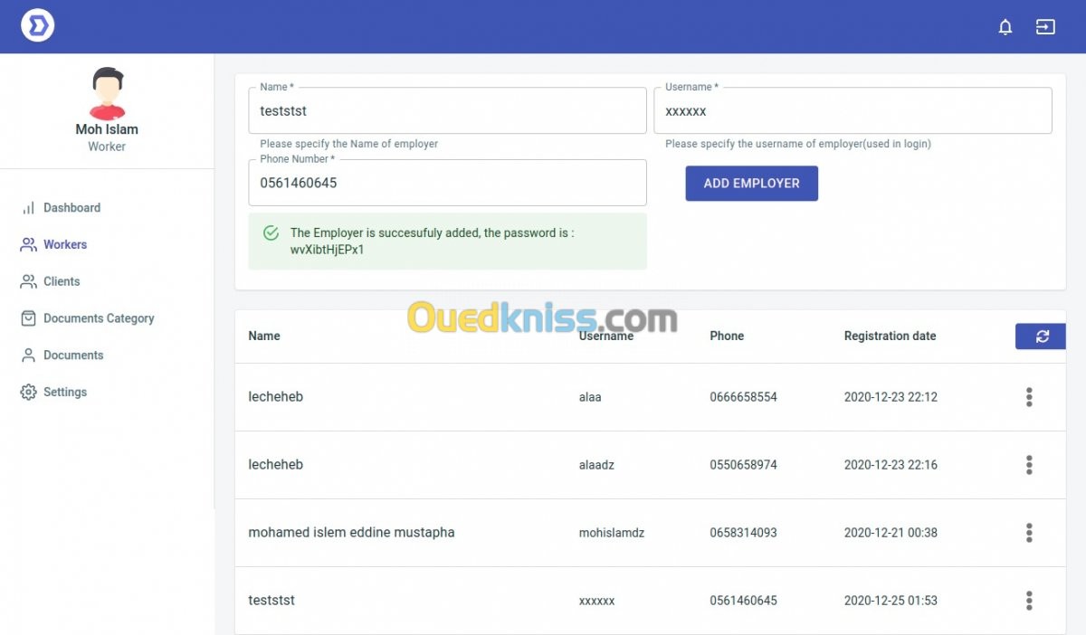Click the username cell alaa

coord(590,397)
